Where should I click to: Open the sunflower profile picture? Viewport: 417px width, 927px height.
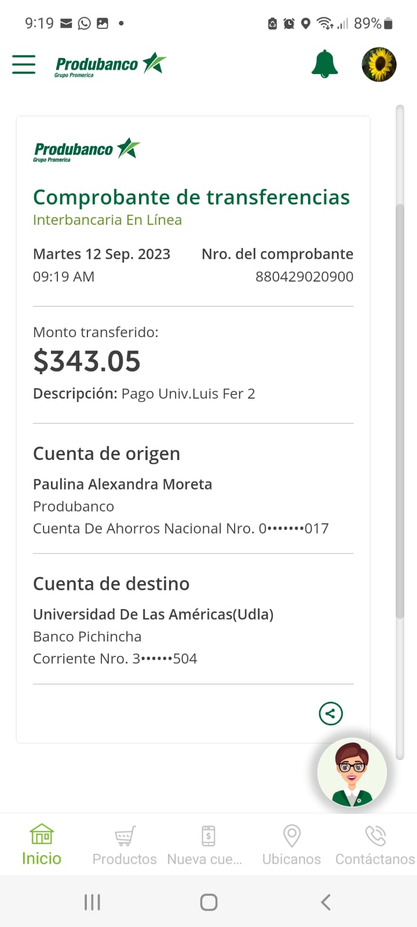[379, 64]
